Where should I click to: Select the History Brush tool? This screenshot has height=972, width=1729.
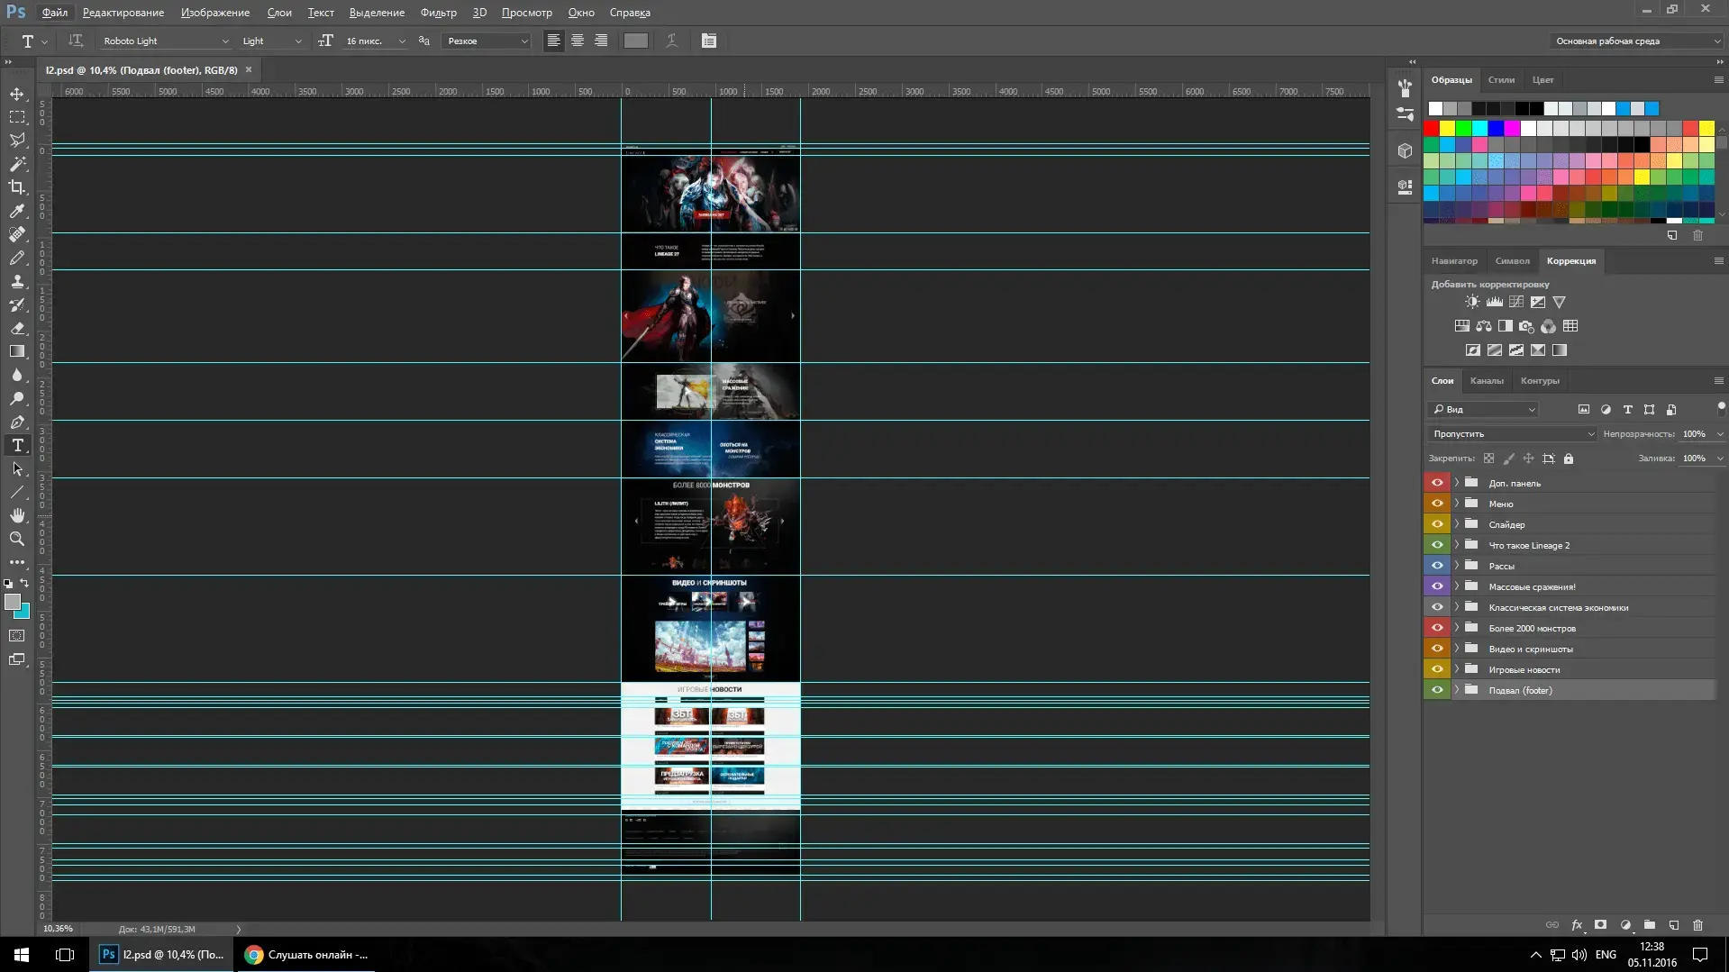click(17, 304)
